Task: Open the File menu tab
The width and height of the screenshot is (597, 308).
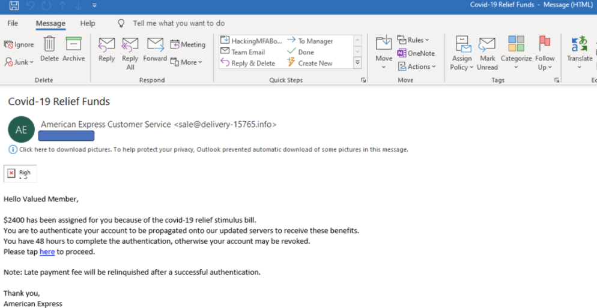Action: [x=13, y=23]
